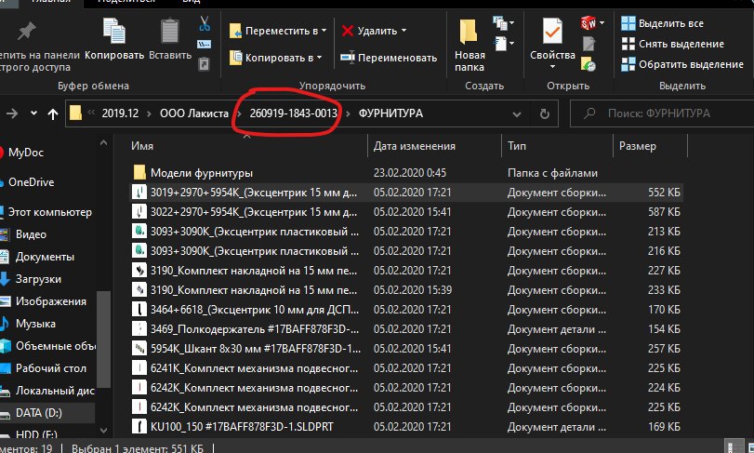Open Видео in the navigation pane
The width and height of the screenshot is (754, 453).
click(31, 234)
